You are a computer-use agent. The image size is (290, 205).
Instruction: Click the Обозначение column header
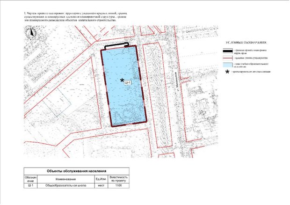coord(30,179)
